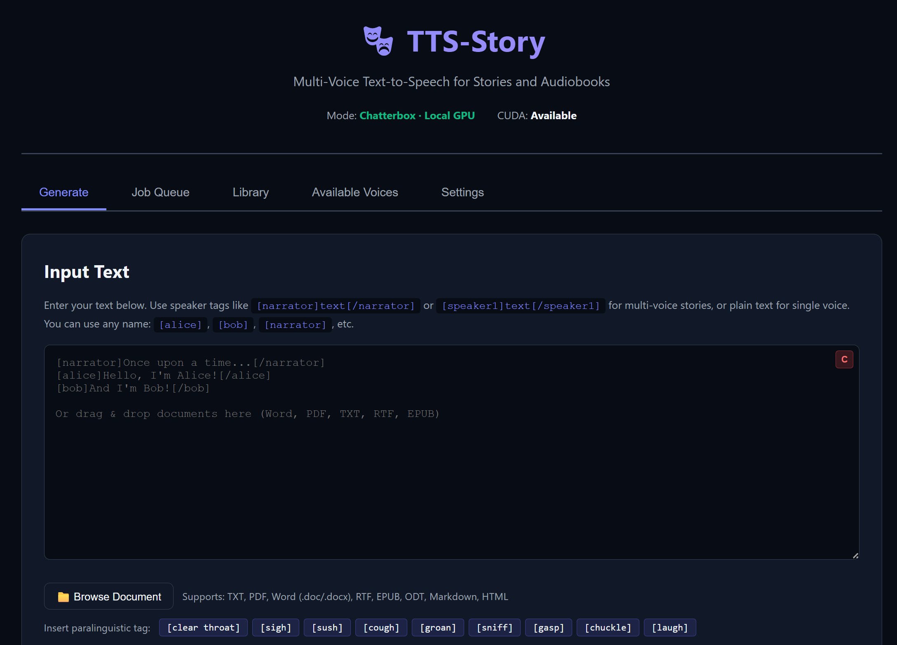Insert the [laugh] tag
Image resolution: width=897 pixels, height=645 pixels.
pyautogui.click(x=670, y=628)
